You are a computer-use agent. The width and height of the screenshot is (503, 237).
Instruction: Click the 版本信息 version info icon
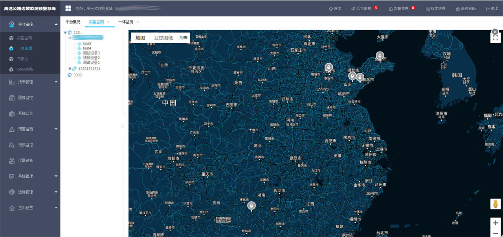[x=428, y=9]
